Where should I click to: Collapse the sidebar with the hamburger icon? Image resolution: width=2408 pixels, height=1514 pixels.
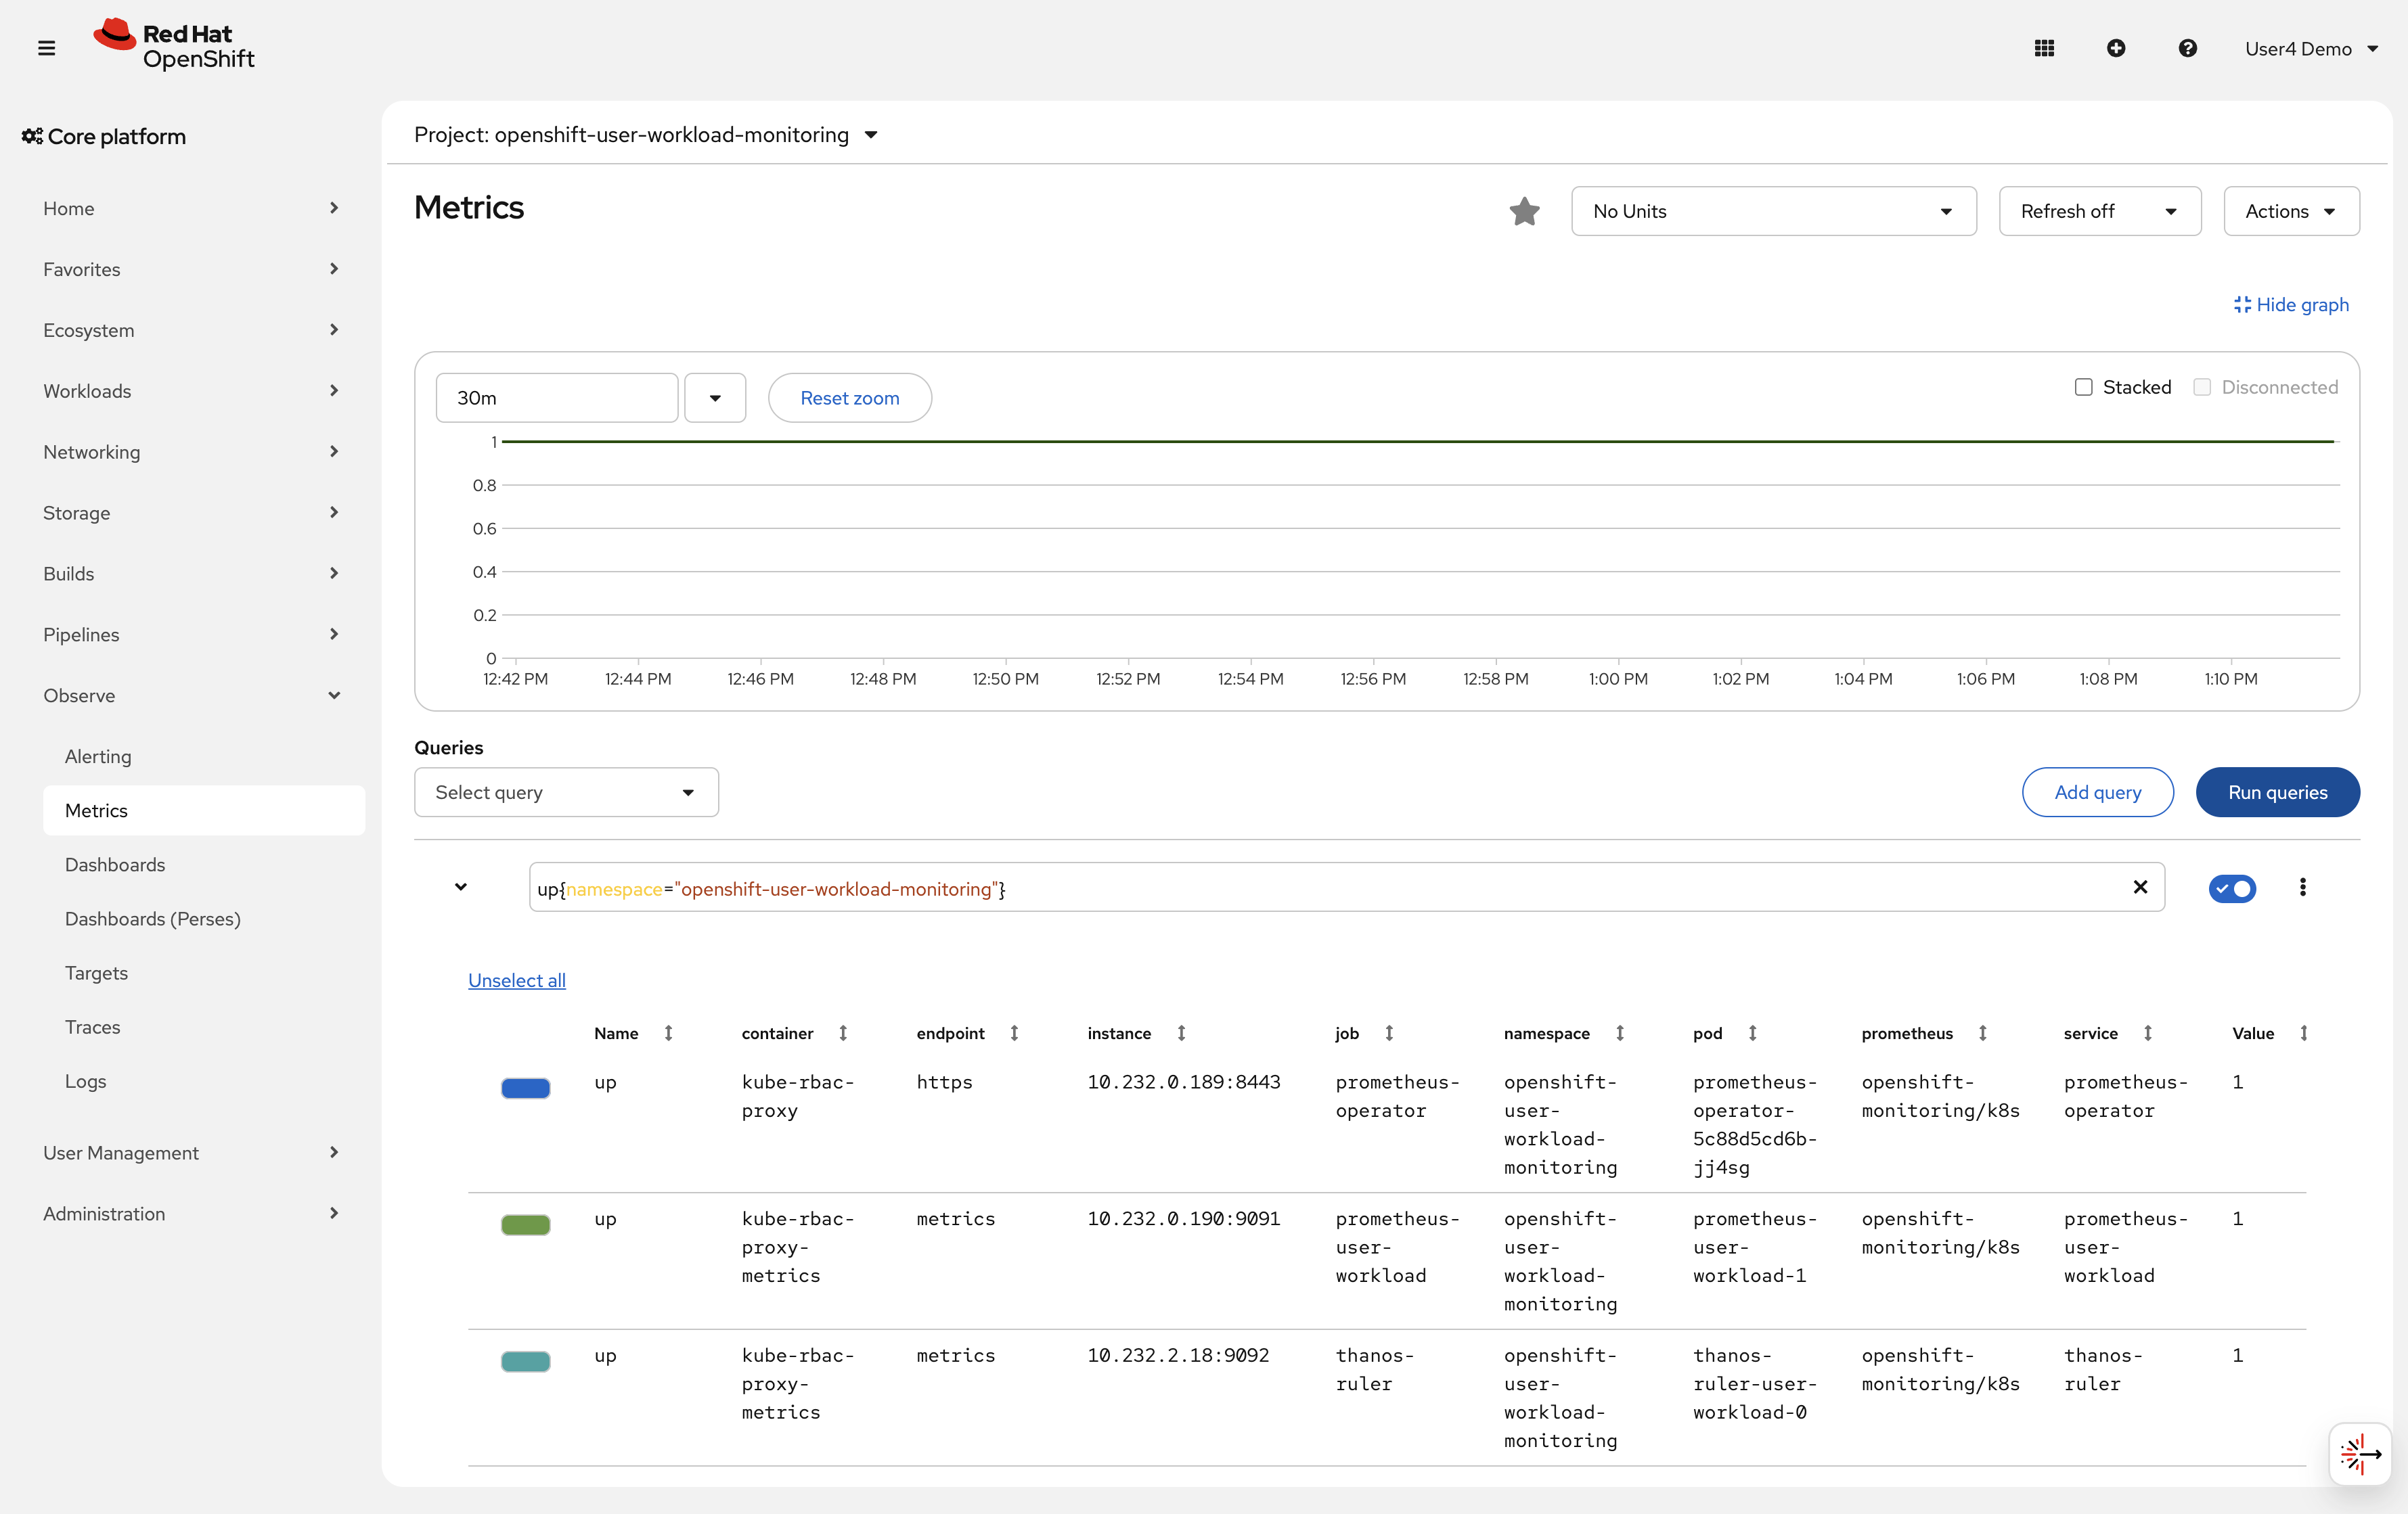coord(46,47)
